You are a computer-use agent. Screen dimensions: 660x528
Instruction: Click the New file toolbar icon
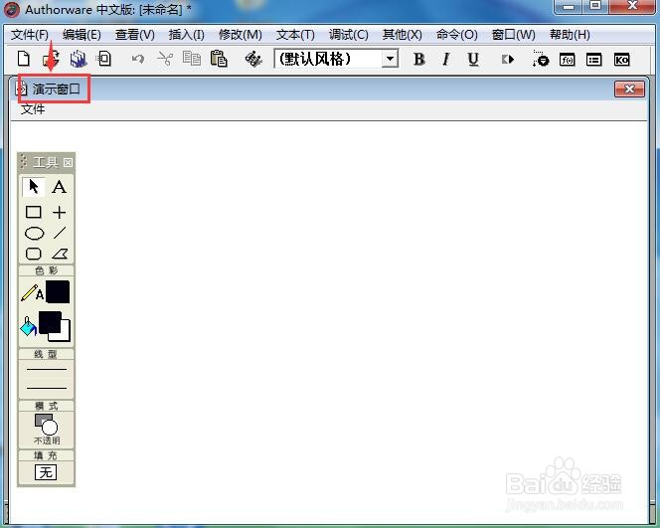(24, 59)
